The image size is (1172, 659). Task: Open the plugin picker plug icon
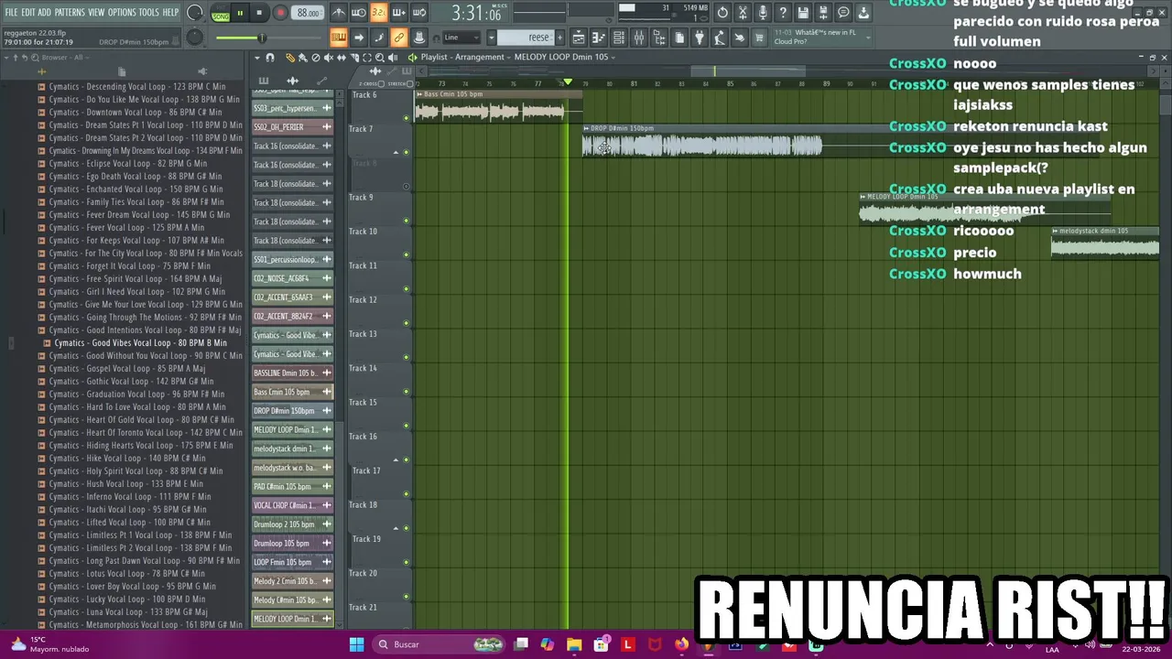coord(700,38)
